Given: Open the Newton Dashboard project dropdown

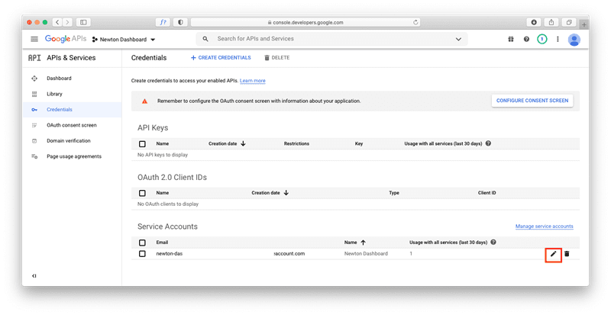Looking at the screenshot, I should [124, 40].
